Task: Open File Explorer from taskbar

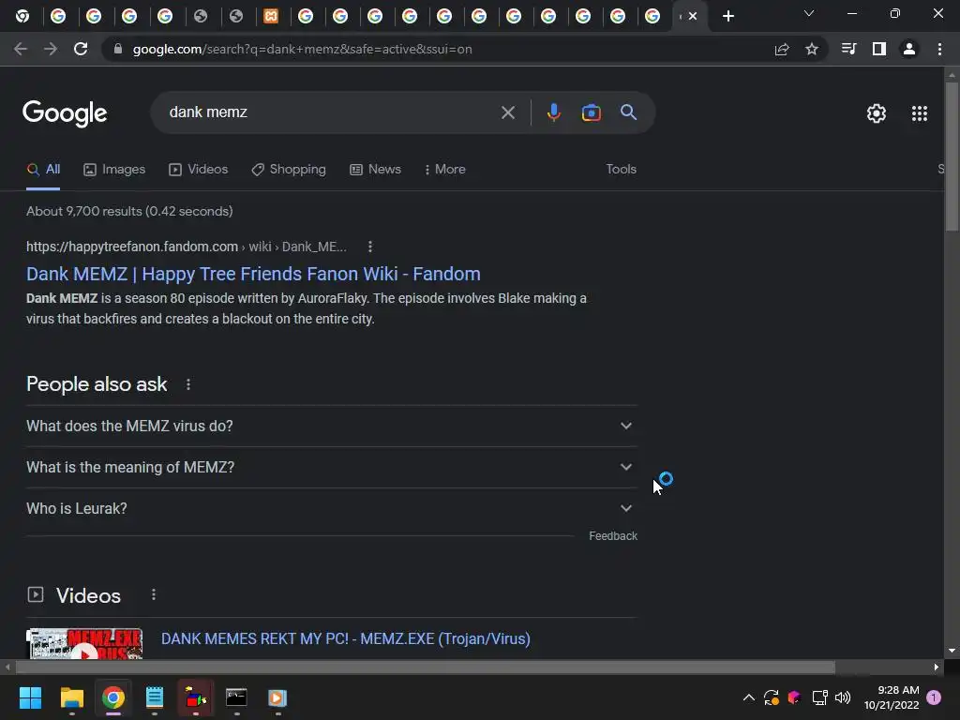Action: click(71, 697)
